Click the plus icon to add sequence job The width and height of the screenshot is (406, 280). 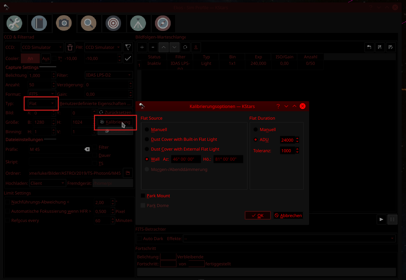point(142,47)
